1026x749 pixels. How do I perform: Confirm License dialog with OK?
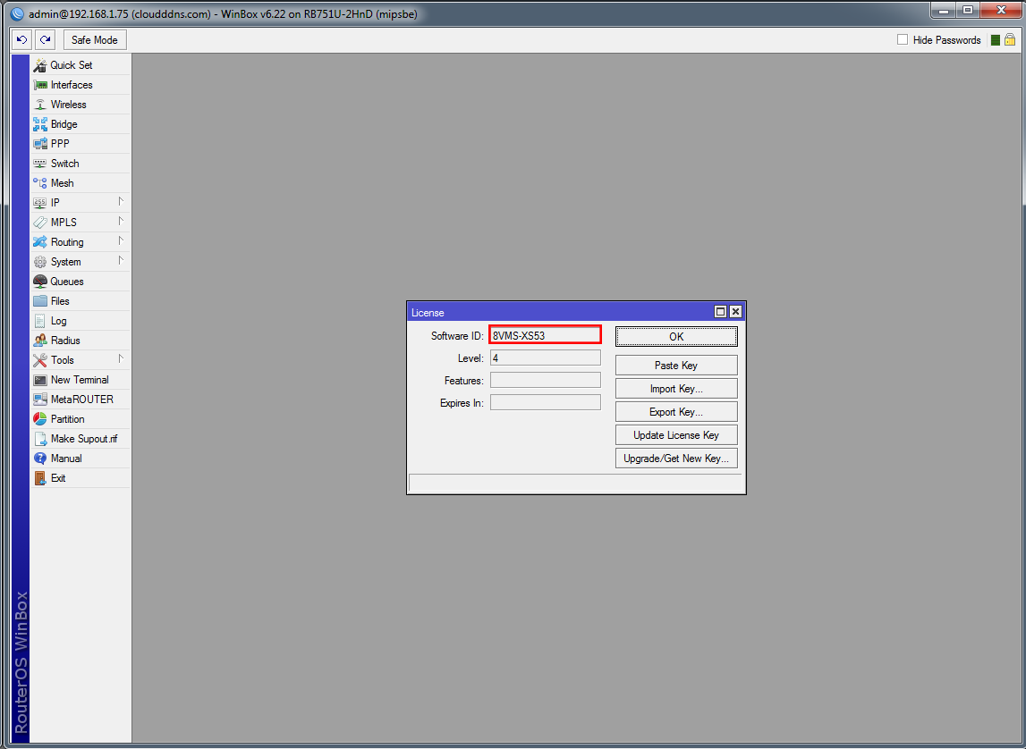click(x=676, y=337)
